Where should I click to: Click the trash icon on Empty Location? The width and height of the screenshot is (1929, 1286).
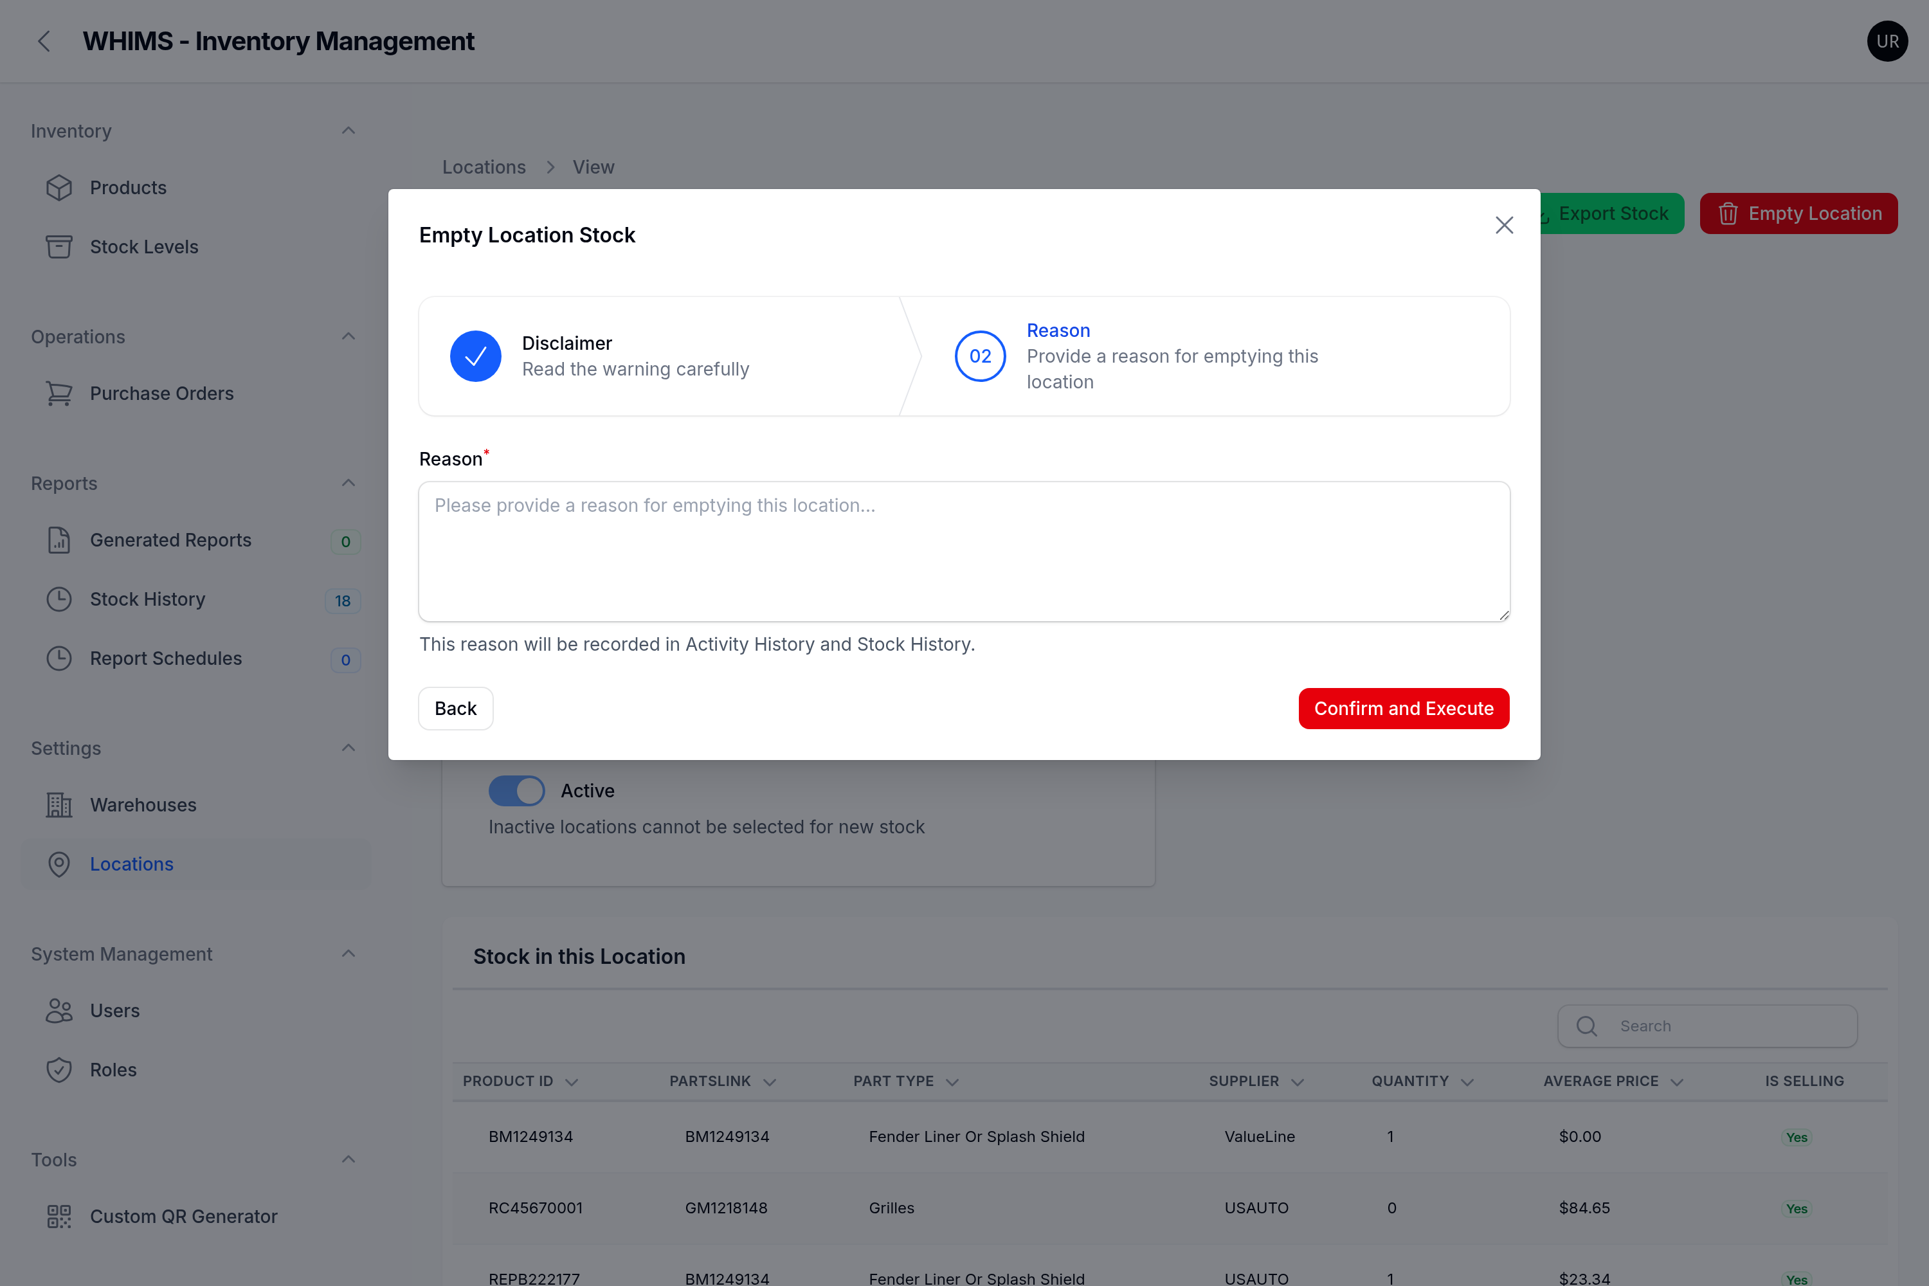click(x=1728, y=214)
